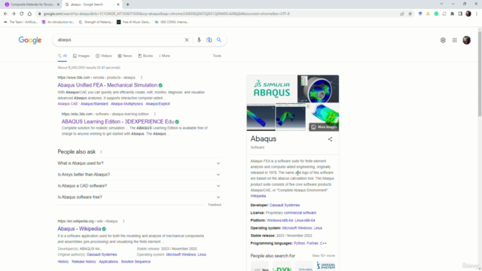Search by image with the camera icon
482x271 pixels.
(x=209, y=40)
